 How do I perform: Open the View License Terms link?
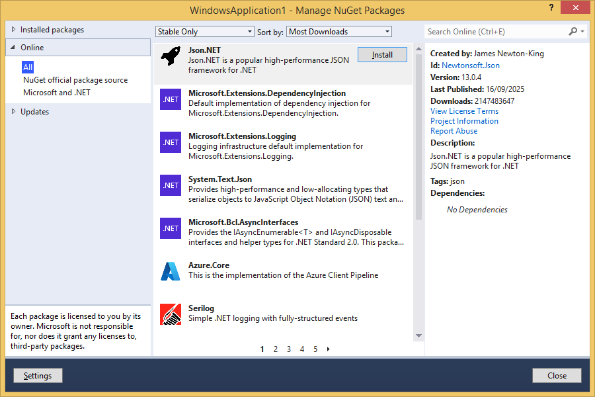click(x=464, y=111)
